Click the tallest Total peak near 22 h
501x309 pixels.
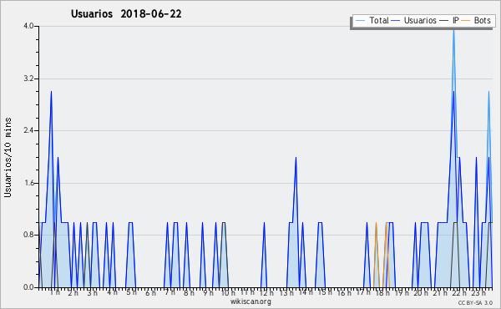[x=453, y=30]
